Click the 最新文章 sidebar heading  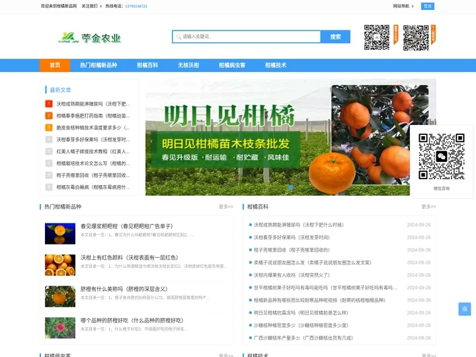coord(60,90)
